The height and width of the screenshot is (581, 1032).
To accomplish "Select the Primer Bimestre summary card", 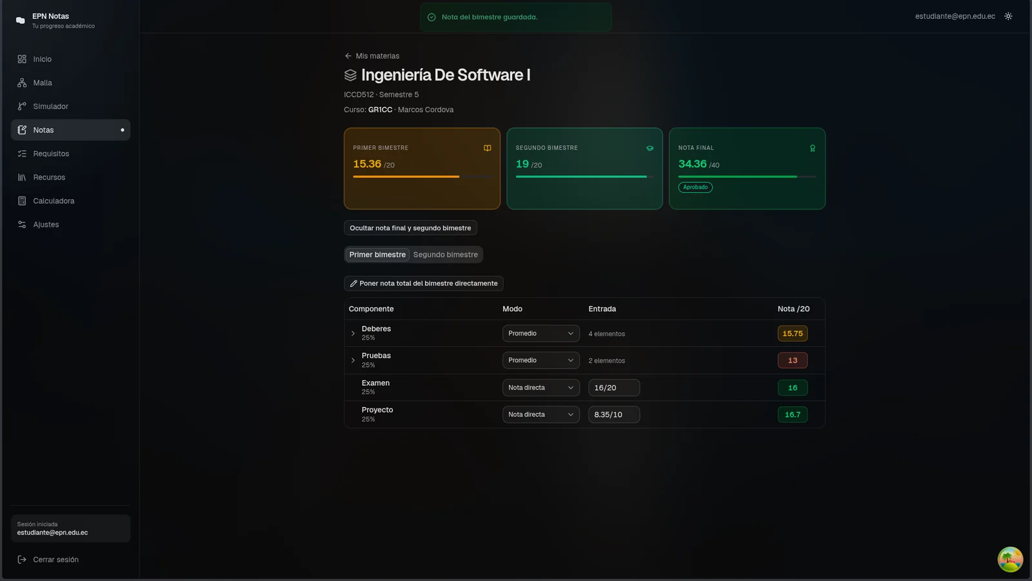I will point(422,169).
